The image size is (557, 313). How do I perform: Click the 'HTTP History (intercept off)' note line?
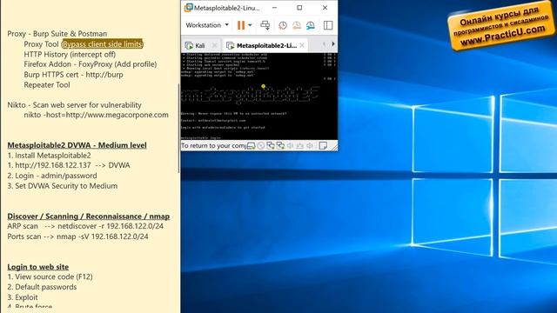click(x=70, y=54)
